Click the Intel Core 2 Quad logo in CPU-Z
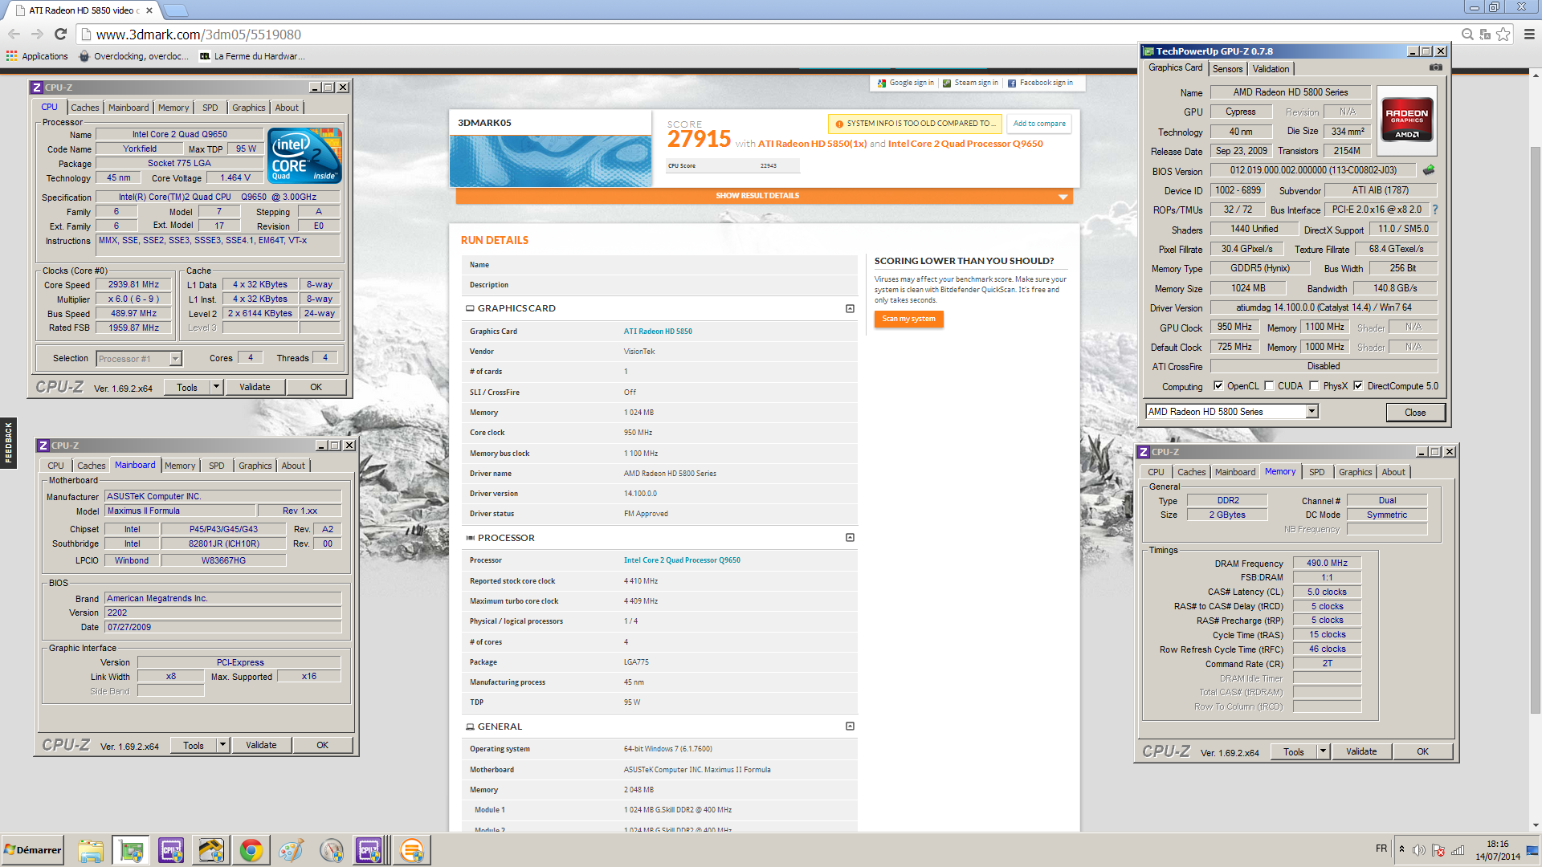This screenshot has height=867, width=1542. (x=304, y=155)
